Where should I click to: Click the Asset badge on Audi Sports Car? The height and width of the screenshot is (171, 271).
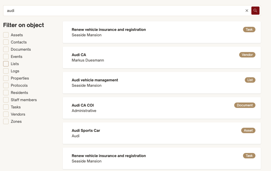pos(248,130)
